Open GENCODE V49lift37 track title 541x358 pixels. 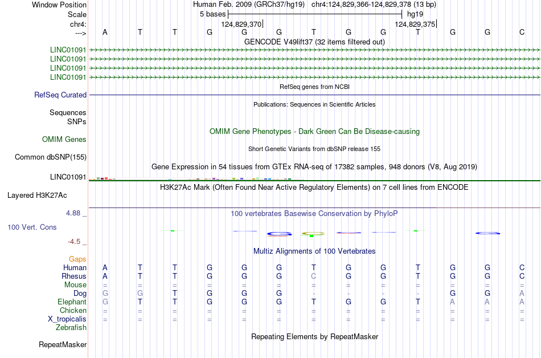(x=314, y=42)
